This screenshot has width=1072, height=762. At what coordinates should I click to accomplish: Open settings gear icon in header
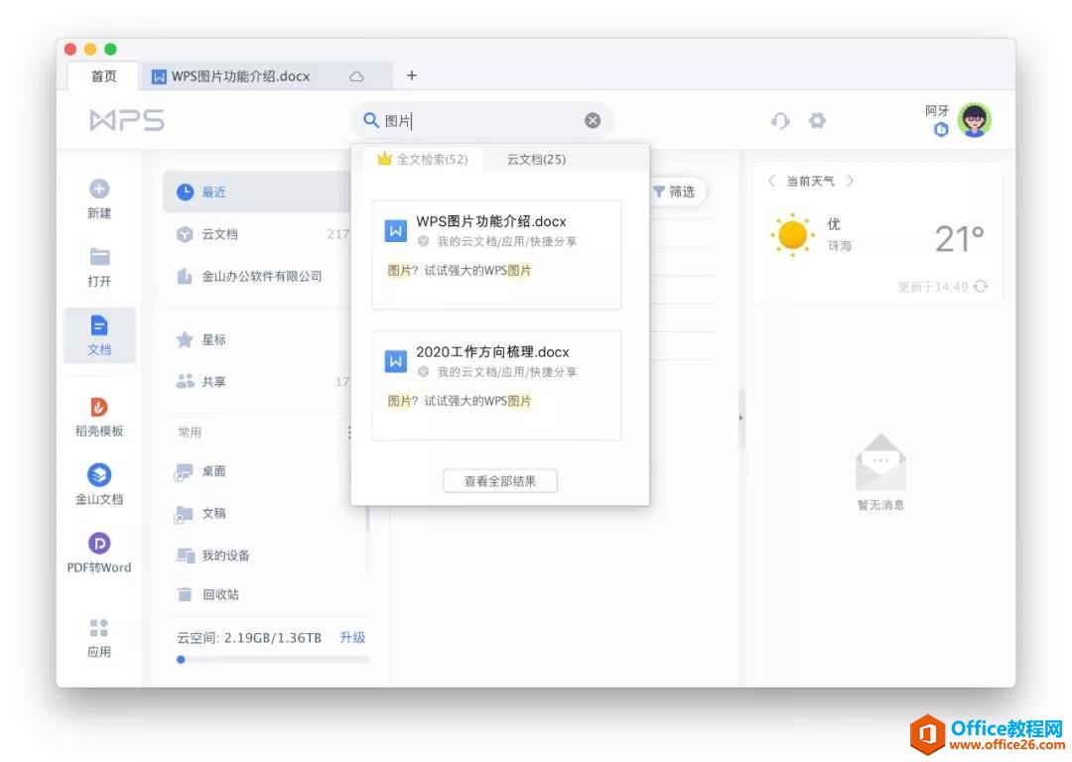[817, 121]
